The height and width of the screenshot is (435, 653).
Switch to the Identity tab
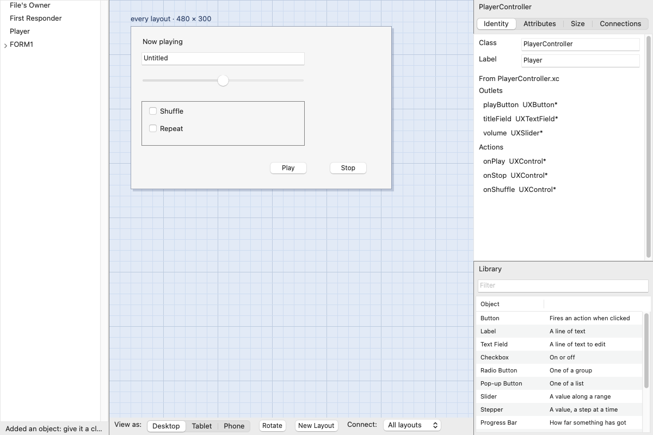coord(496,24)
